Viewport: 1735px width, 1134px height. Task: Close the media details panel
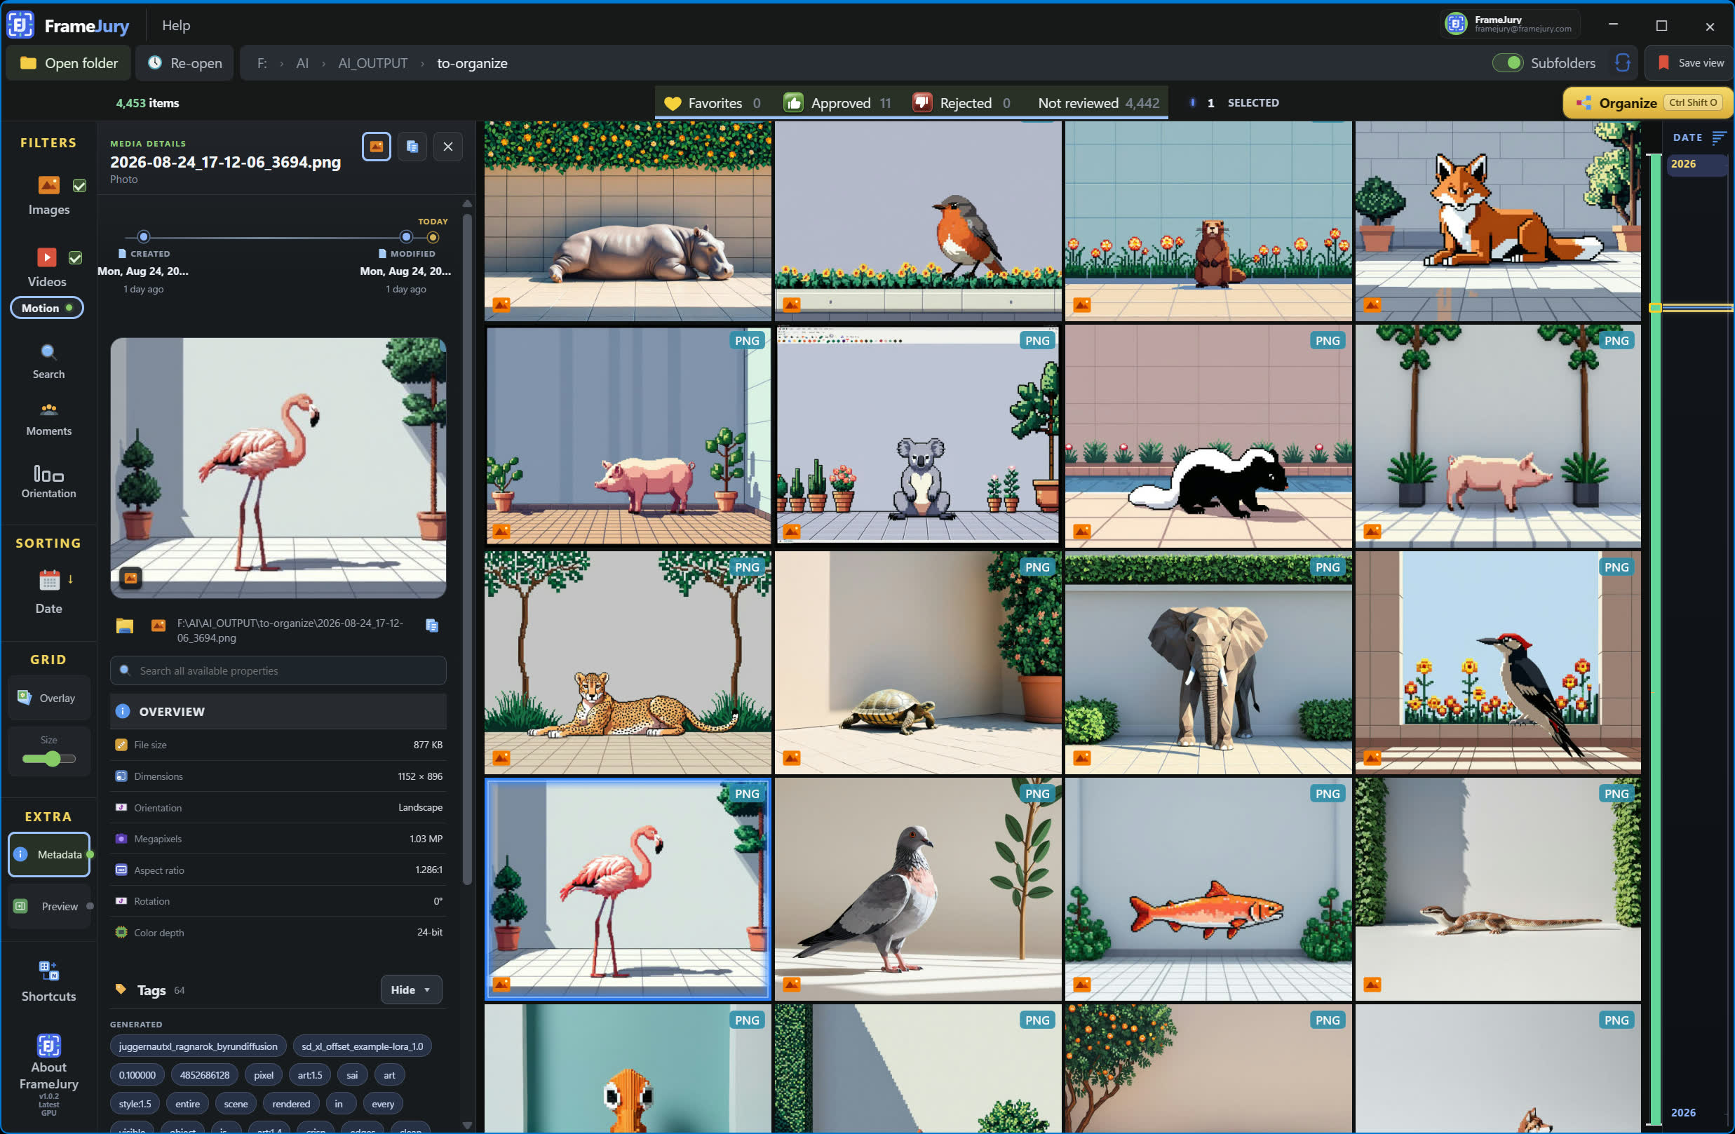click(447, 147)
